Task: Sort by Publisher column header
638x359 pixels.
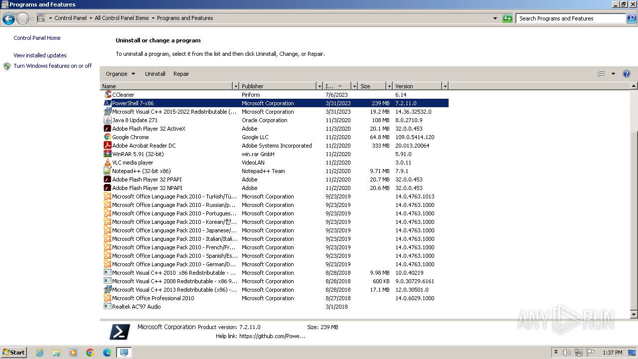Action: pyautogui.click(x=278, y=86)
